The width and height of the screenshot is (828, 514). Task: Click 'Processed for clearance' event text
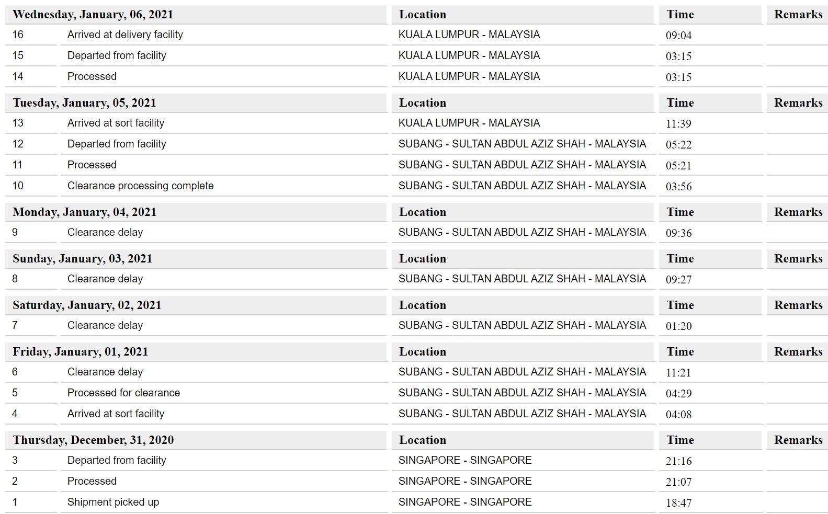click(x=123, y=393)
